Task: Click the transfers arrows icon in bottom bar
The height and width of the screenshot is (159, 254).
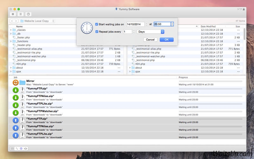Action: pyautogui.click(x=17, y=149)
